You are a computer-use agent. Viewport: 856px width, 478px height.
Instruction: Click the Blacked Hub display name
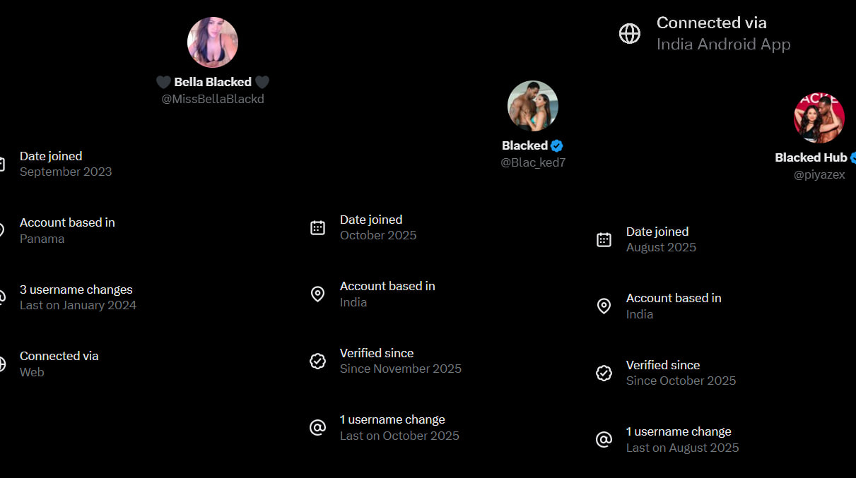[811, 157]
